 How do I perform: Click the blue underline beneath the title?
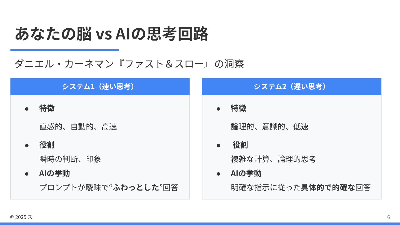tap(64, 50)
